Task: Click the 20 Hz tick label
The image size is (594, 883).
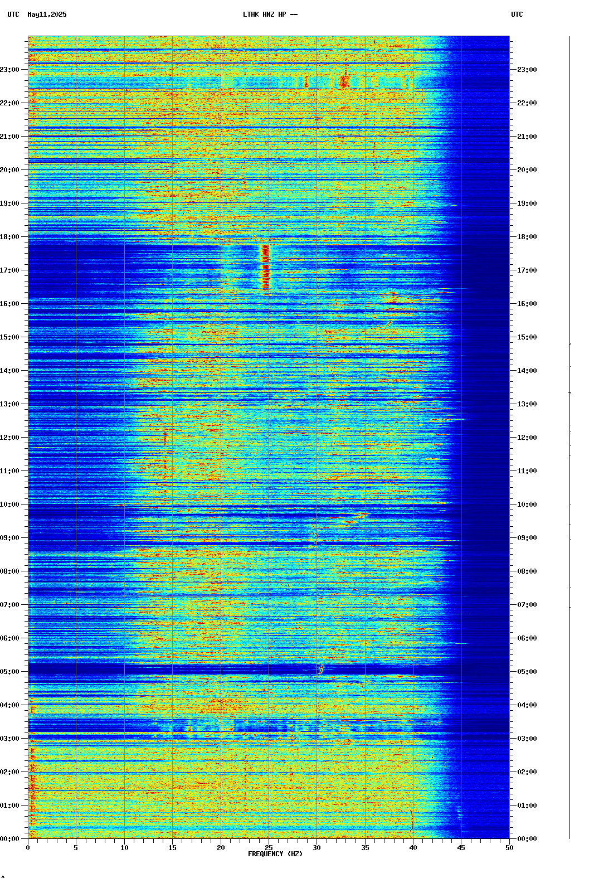Action: point(221,848)
